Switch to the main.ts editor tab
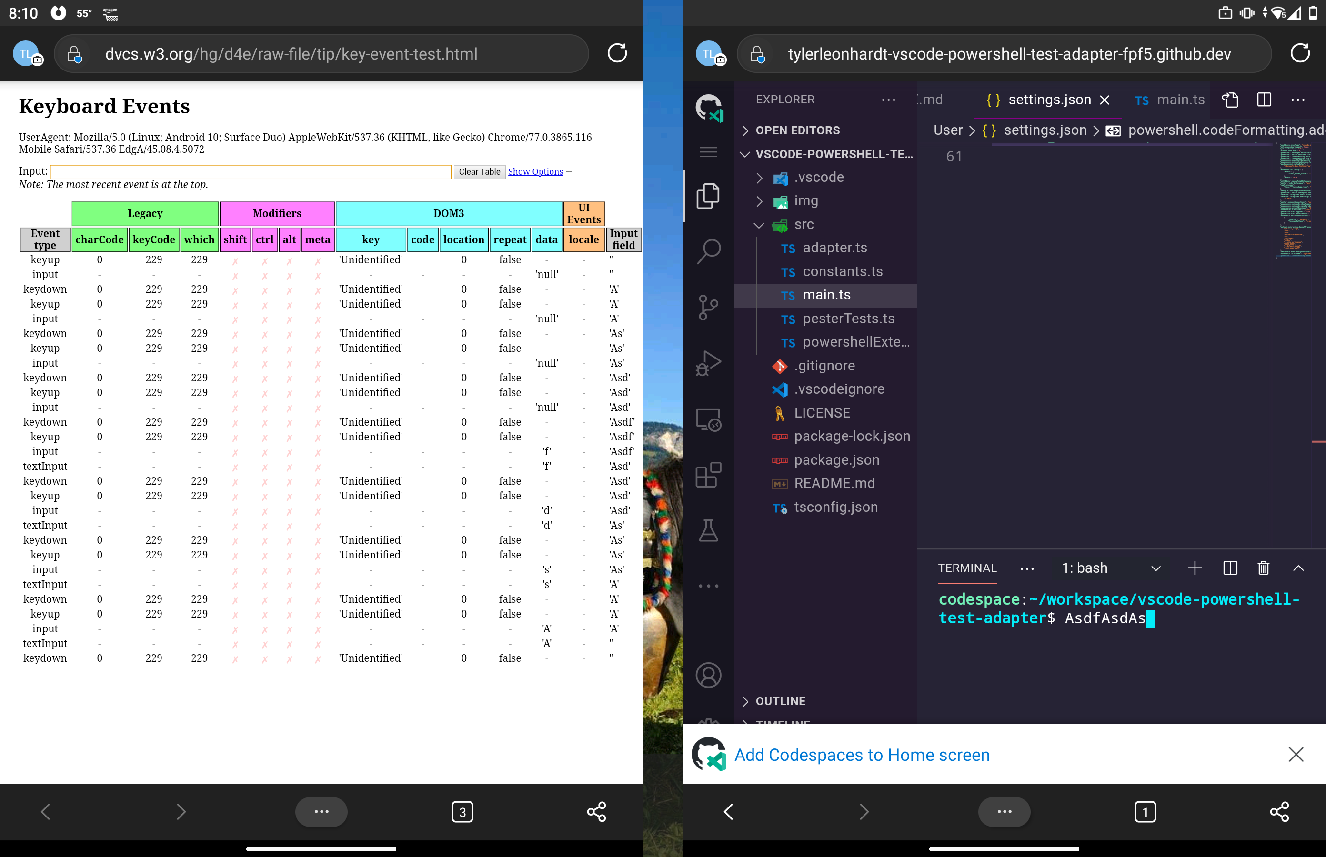This screenshot has height=857, width=1326. (1170, 100)
